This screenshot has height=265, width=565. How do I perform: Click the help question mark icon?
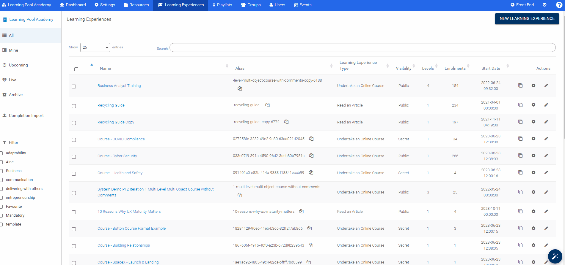click(559, 5)
